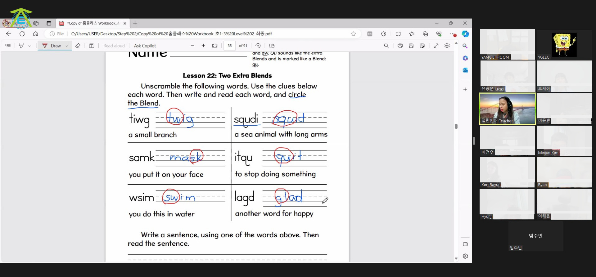Click Ask Copilot in PDF toolbar
596x277 pixels.
coord(145,46)
